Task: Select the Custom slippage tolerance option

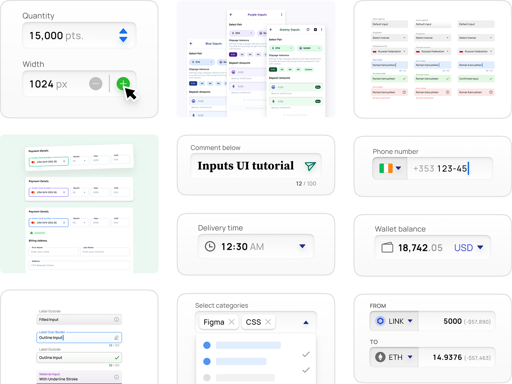Action: click(x=308, y=69)
